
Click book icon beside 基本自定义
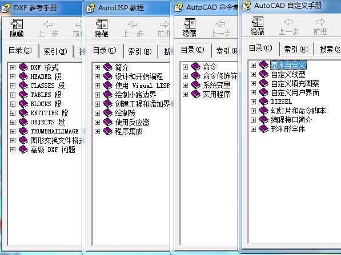tap(264, 64)
